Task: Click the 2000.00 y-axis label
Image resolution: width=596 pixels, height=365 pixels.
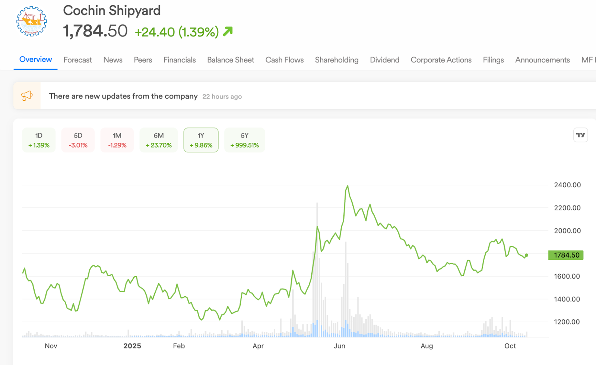Action: click(567, 230)
